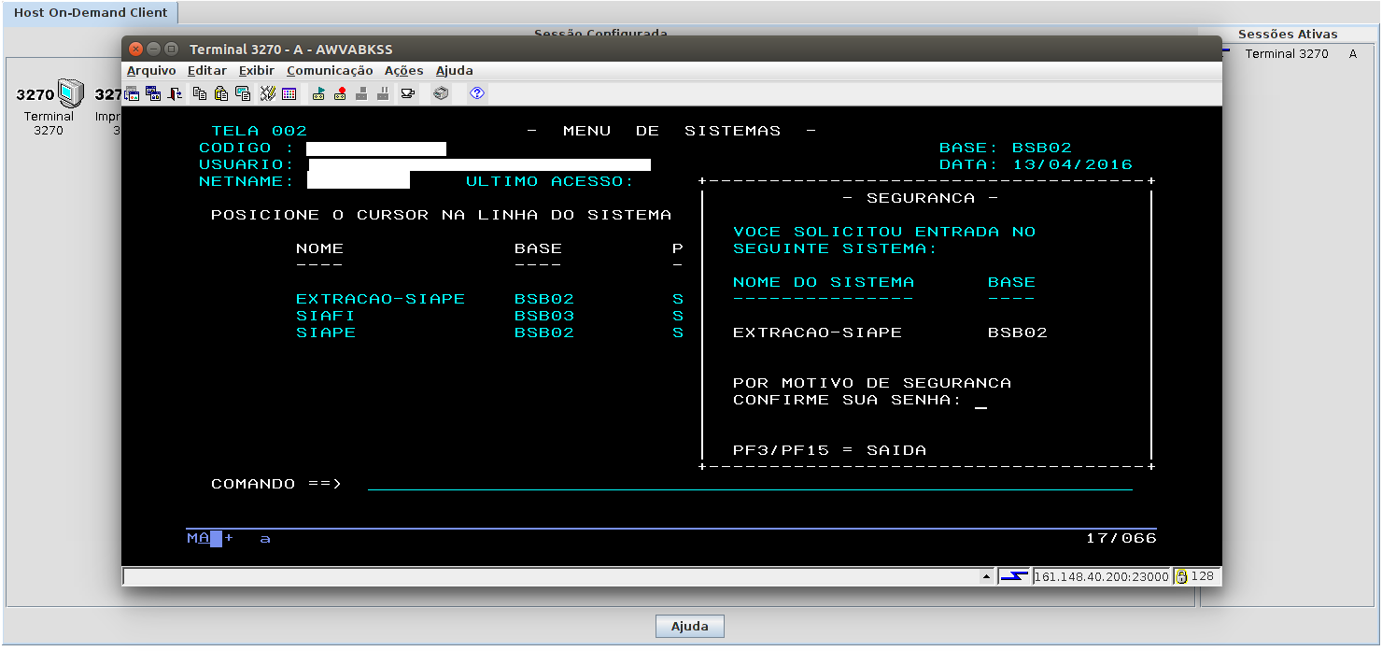Click the copy-append screen toolbar icon
1382x651 pixels.
click(x=243, y=93)
